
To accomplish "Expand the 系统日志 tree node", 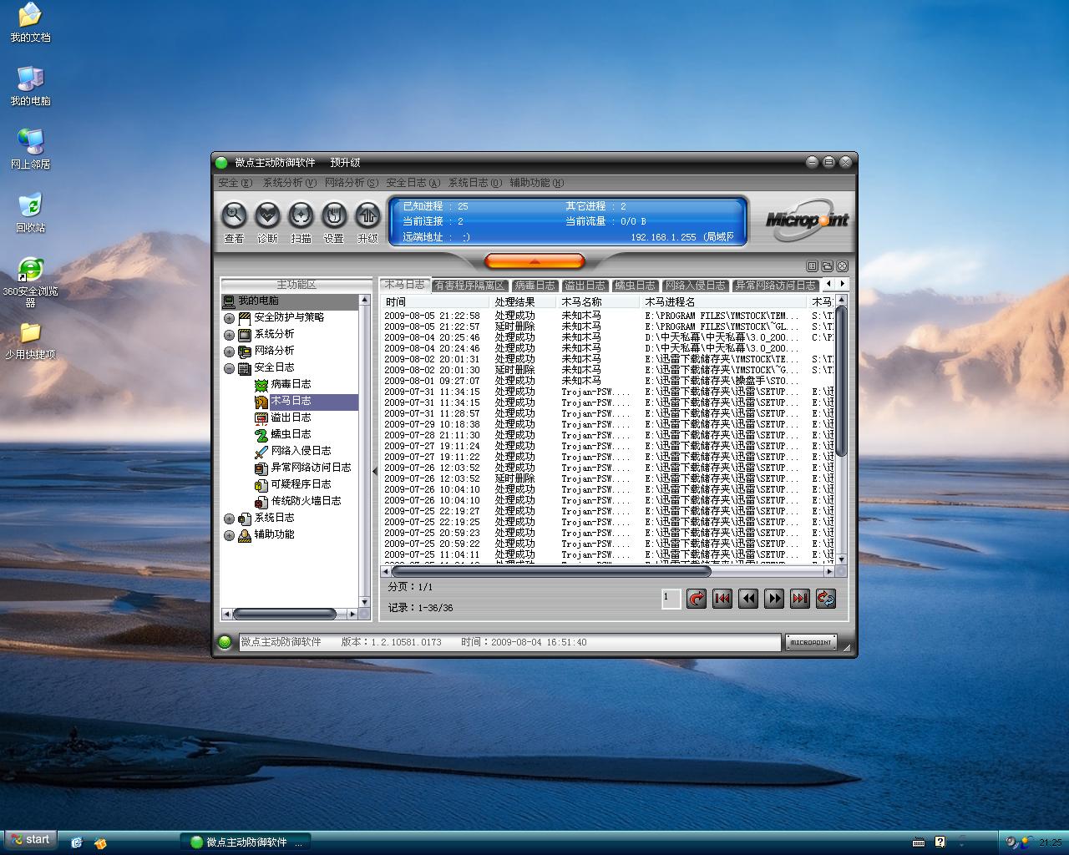I will pos(229,519).
